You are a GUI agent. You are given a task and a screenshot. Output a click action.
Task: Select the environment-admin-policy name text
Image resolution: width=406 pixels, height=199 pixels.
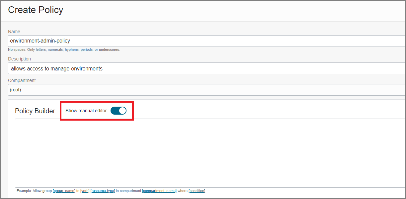(x=40, y=41)
